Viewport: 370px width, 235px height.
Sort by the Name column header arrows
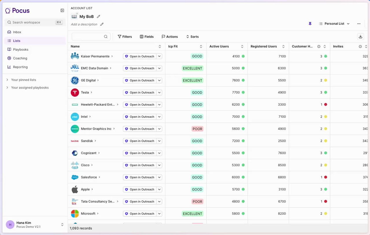pyautogui.click(x=160, y=46)
